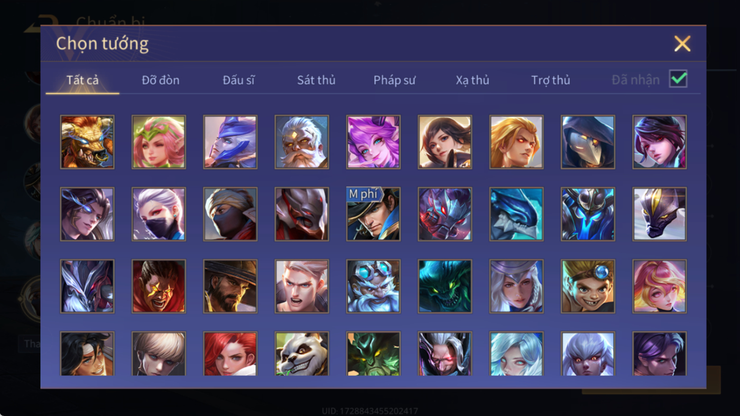The image size is (740, 416).
Task: Pick the hero tagged "M phí"
Action: (373, 214)
